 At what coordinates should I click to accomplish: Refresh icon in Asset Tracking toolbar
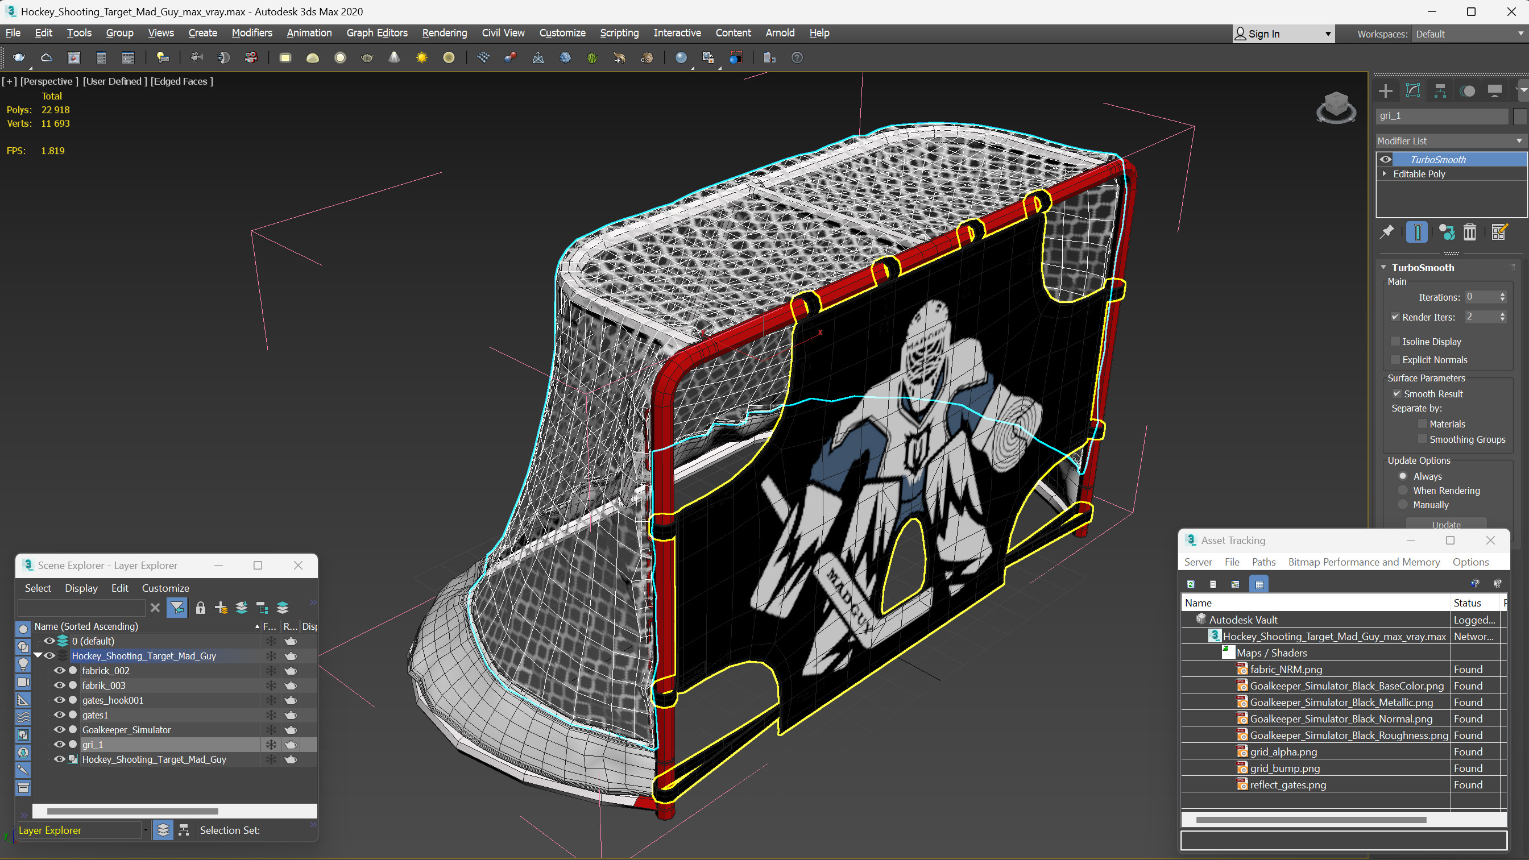1190,585
